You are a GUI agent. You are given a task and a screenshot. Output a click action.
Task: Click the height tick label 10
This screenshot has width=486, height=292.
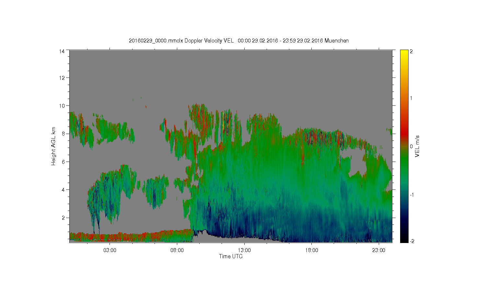pos(62,106)
